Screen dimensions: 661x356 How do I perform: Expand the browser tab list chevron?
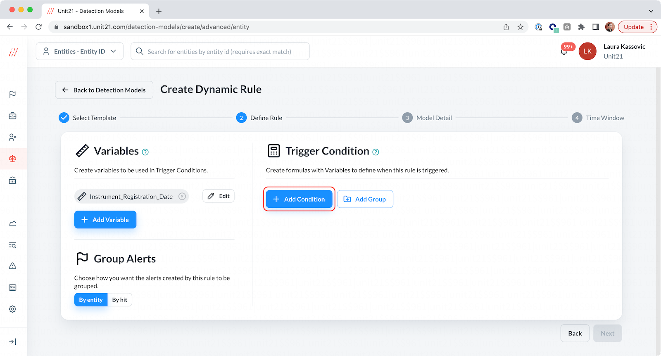click(x=651, y=11)
